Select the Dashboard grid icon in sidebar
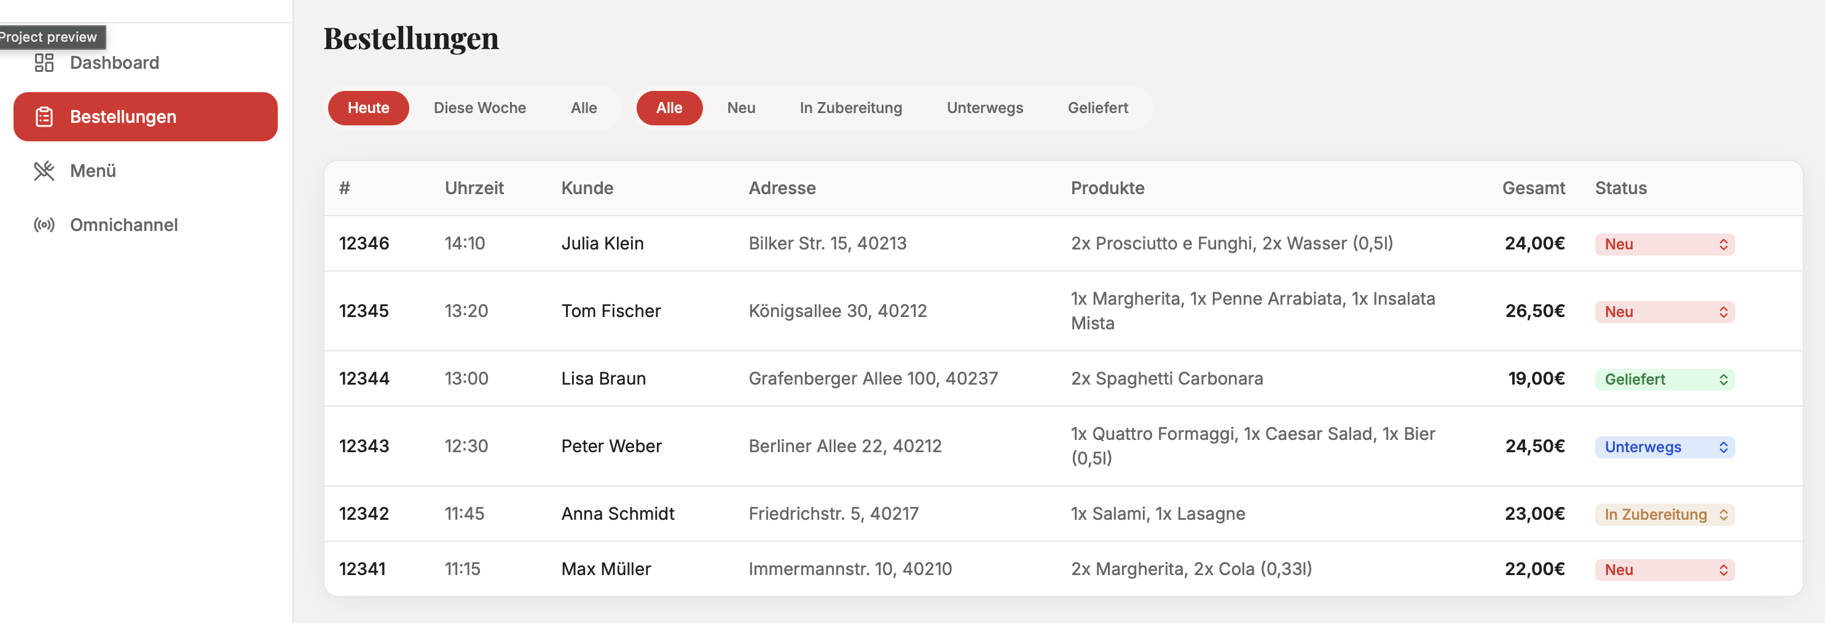 44,63
